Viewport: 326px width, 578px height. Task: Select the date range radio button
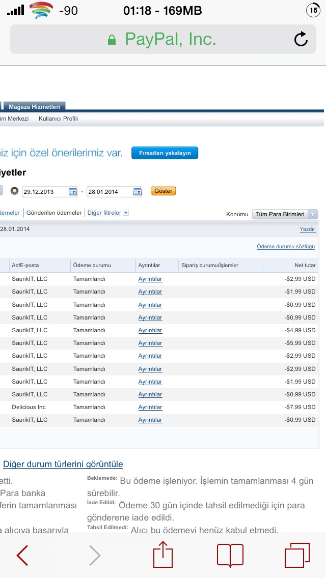click(14, 191)
